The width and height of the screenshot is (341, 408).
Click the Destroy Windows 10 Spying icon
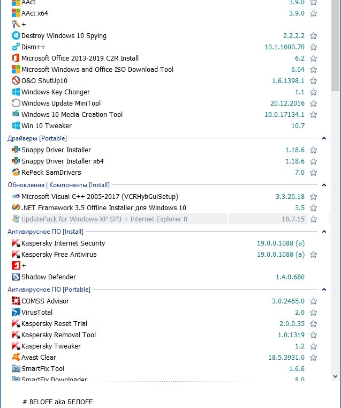[16, 35]
